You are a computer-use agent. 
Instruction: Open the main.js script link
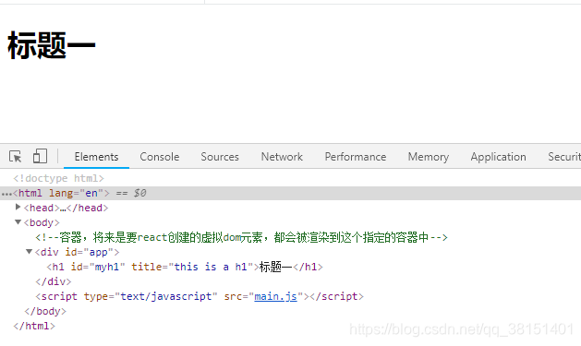coord(275,296)
